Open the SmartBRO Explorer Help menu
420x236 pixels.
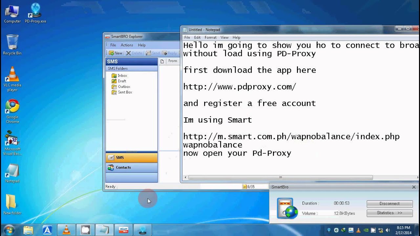click(x=142, y=45)
